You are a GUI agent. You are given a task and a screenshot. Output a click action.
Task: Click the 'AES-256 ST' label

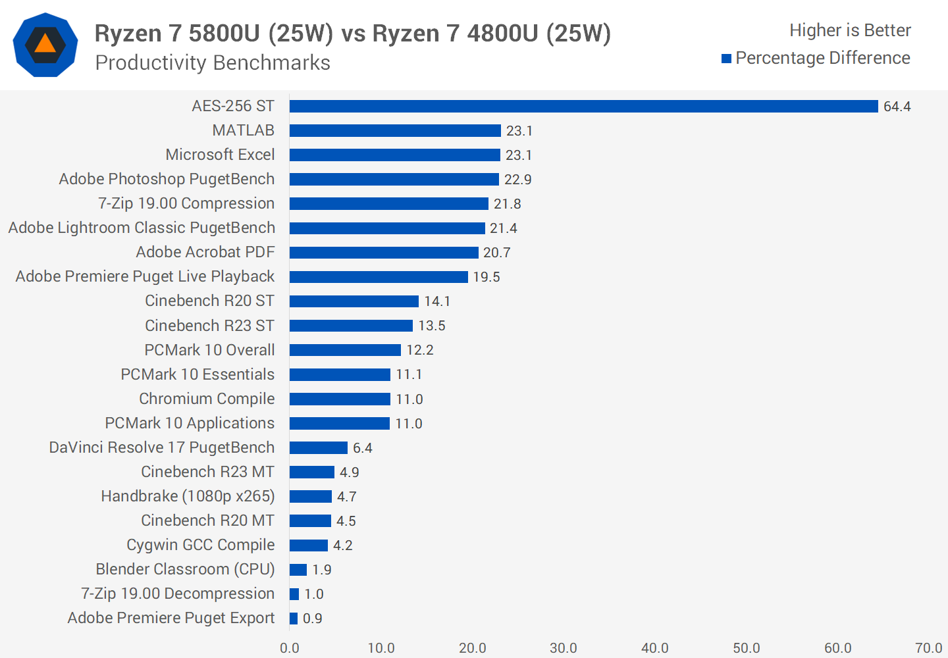(233, 106)
